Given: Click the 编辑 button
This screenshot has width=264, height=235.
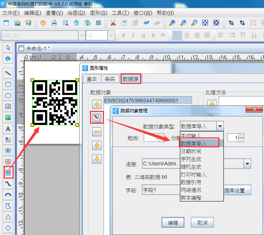Looking at the screenshot, I should pyautogui.click(x=173, y=222).
